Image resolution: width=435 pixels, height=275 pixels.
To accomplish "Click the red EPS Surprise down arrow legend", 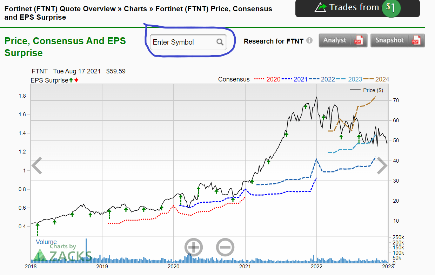I will [76, 80].
